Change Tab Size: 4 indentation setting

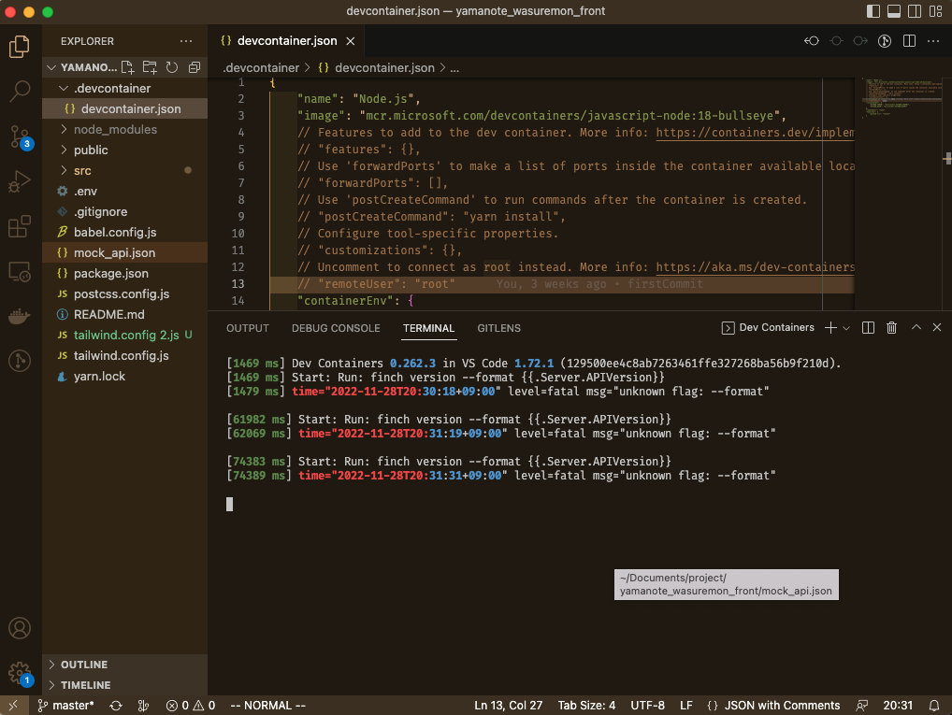click(586, 706)
